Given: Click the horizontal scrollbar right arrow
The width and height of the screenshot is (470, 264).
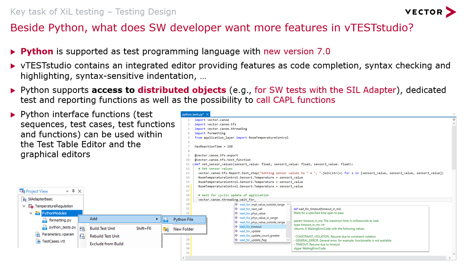Looking at the screenshot, I should (x=450, y=258).
